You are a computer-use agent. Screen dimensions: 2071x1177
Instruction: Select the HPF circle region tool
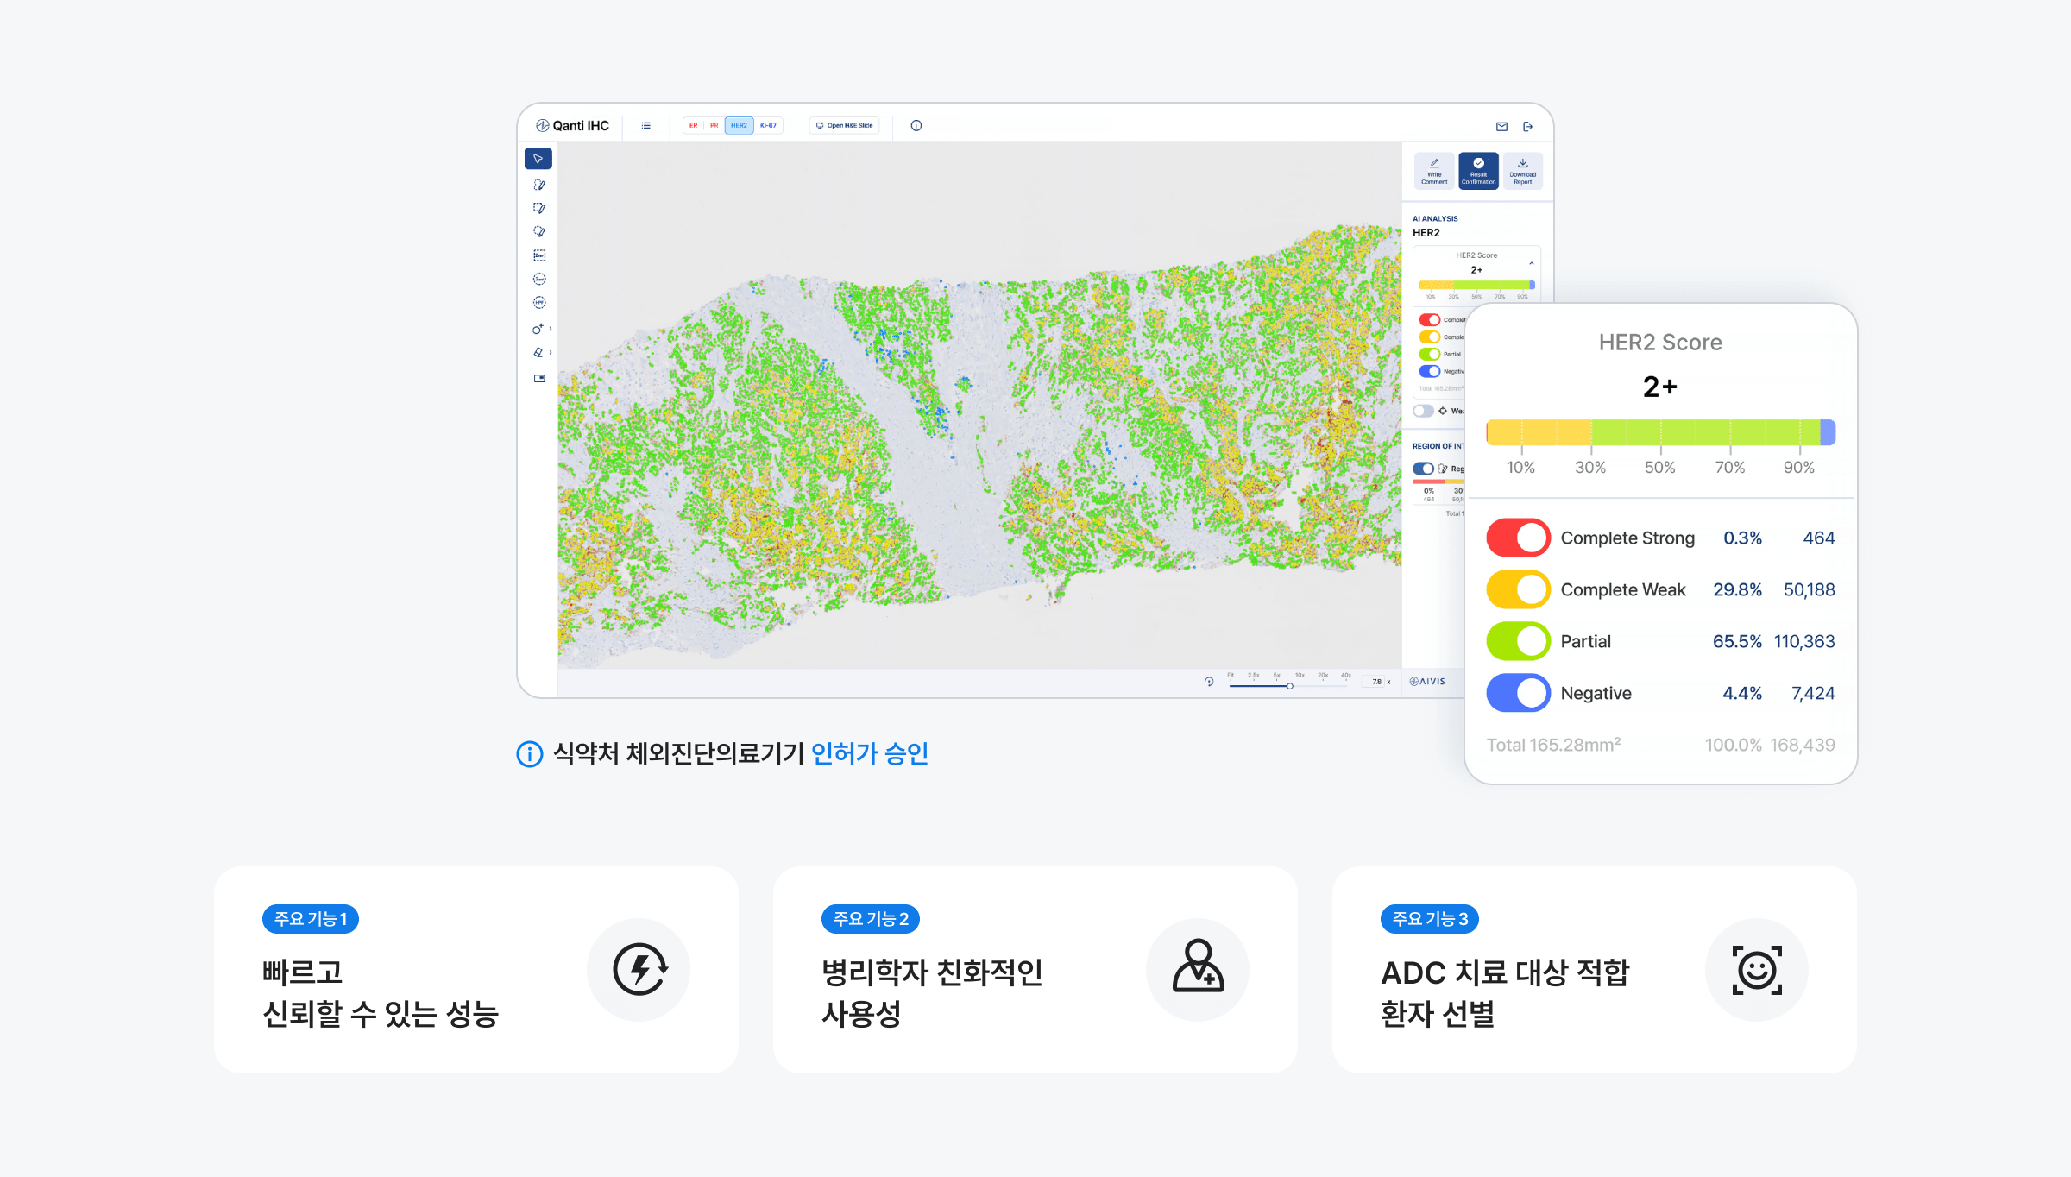[x=539, y=303]
